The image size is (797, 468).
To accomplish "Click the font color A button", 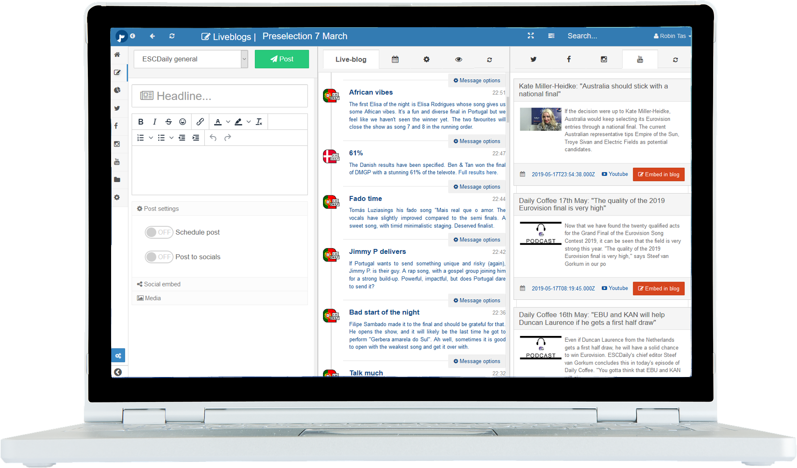I will (218, 122).
